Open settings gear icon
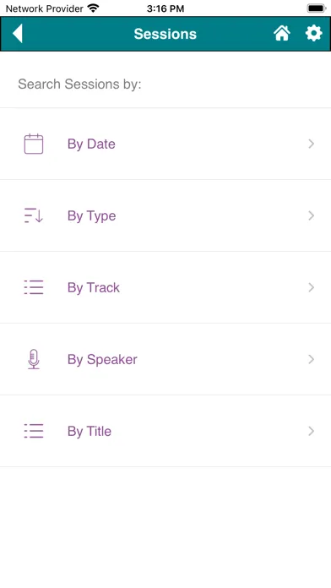Viewport: 331px width, 588px height. click(x=314, y=34)
